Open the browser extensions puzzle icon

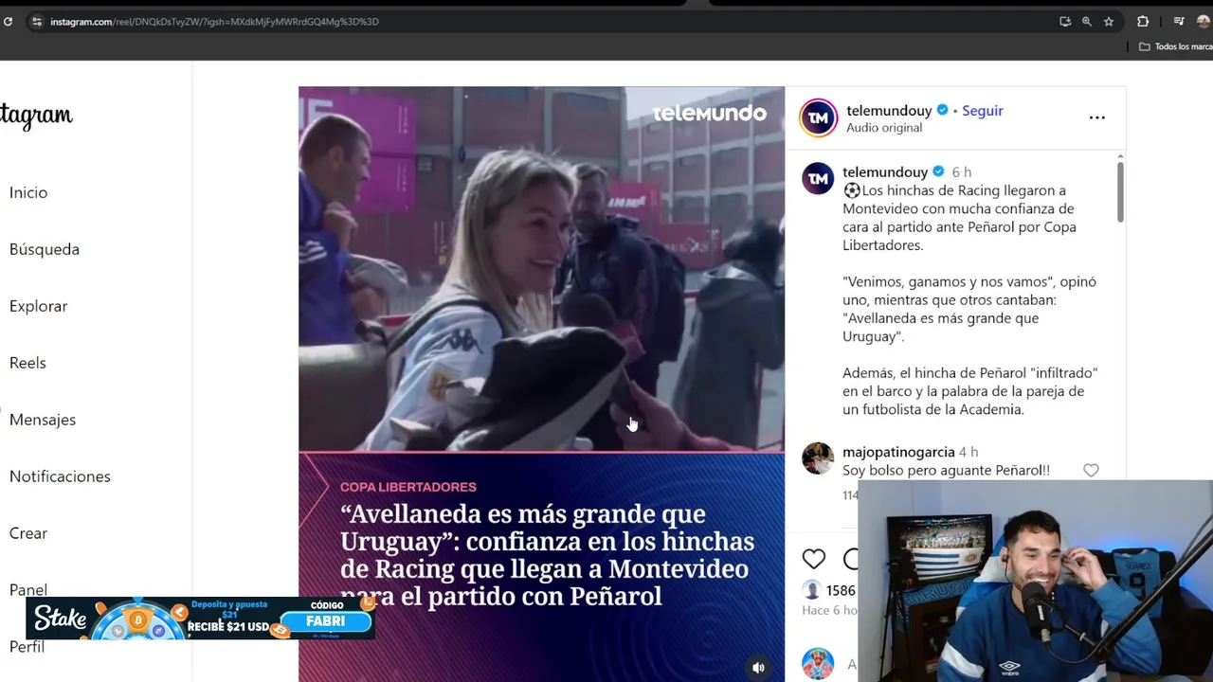[x=1143, y=21]
